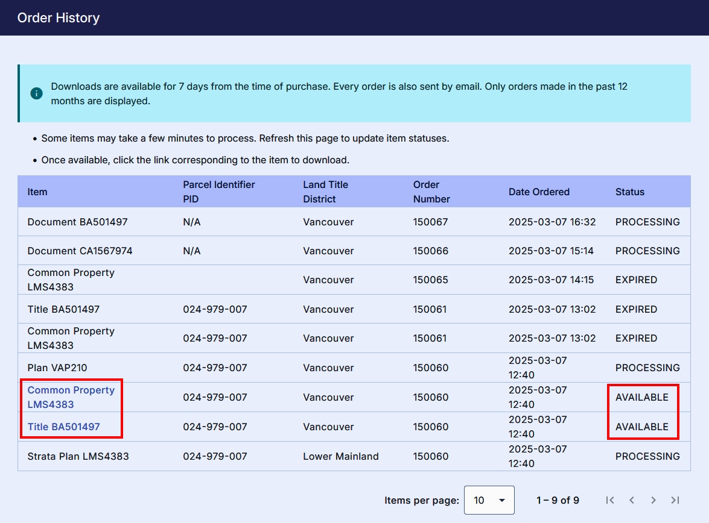Click the date in Strata Plan LMS4383 row
The width and height of the screenshot is (709, 523).
coord(538,456)
